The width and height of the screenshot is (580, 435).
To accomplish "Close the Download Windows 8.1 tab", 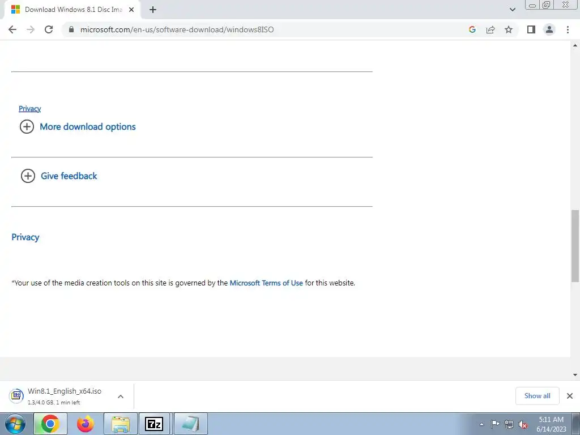I will [x=131, y=10].
